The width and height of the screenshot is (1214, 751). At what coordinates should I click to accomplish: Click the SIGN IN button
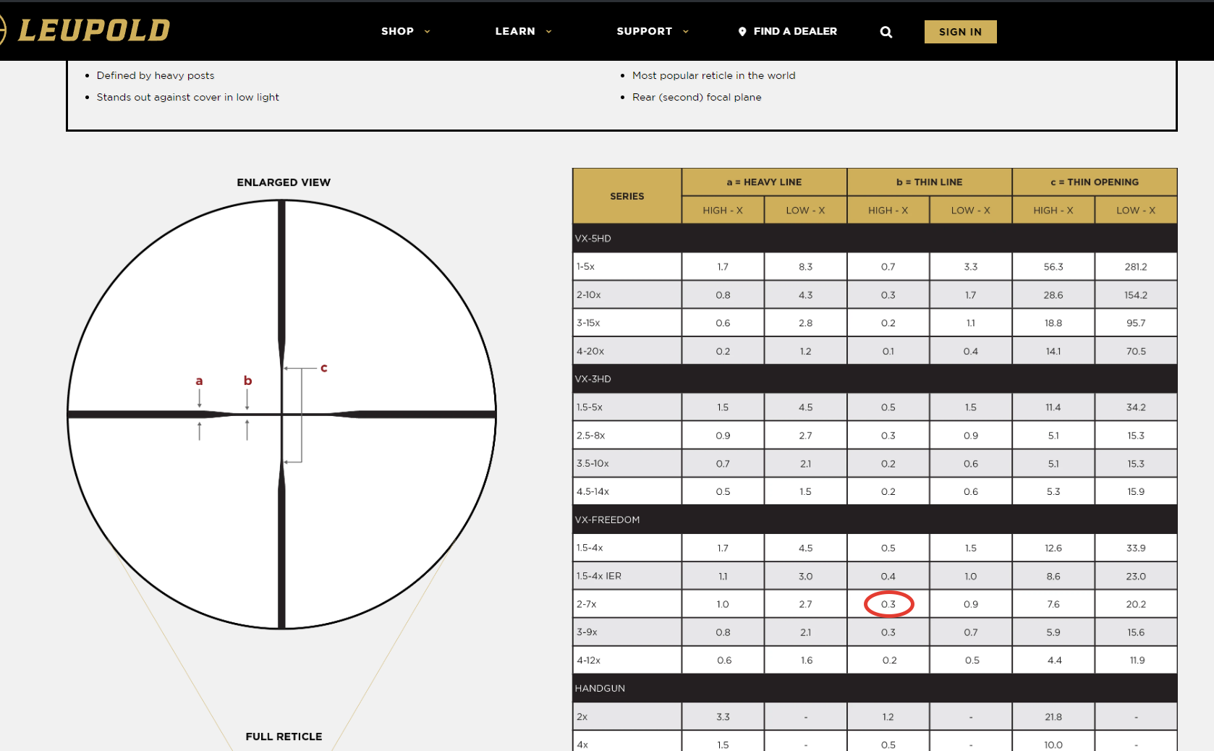[x=960, y=32]
